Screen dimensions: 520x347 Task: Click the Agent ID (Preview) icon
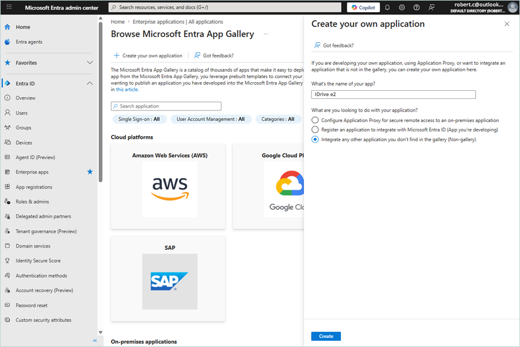pyautogui.click(x=8, y=157)
